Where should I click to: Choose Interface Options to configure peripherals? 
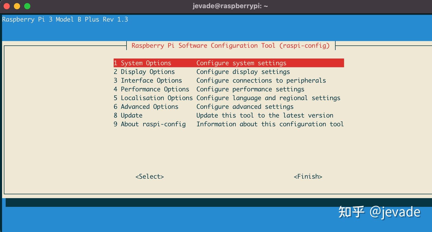point(148,80)
